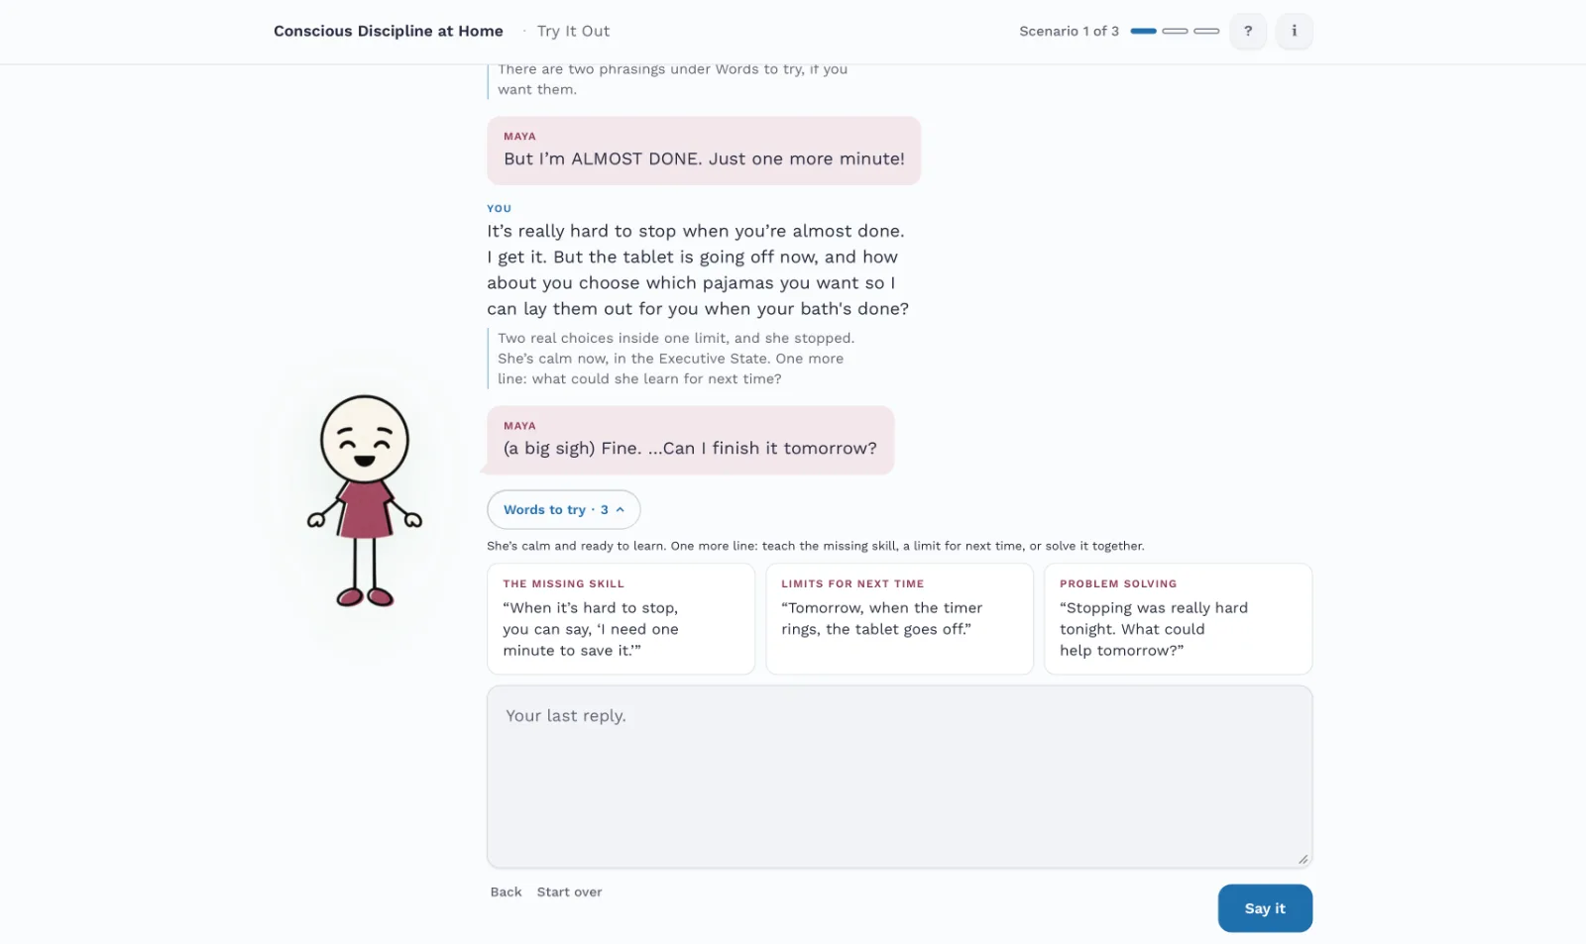
Task: Pick the Limits for Next Time card
Action: 899,619
